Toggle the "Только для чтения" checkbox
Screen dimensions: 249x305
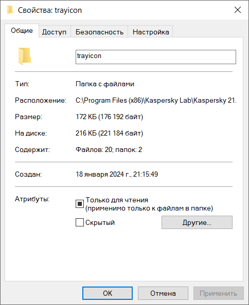(x=80, y=204)
